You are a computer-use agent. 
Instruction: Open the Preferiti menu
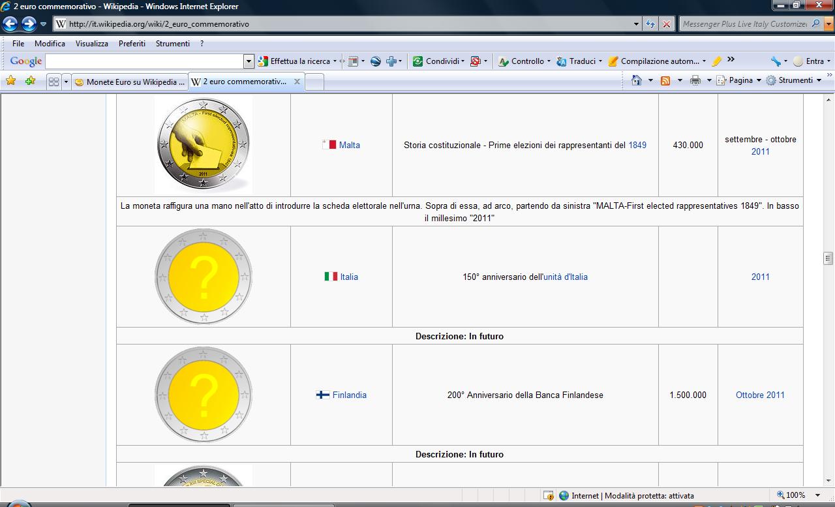pos(132,44)
